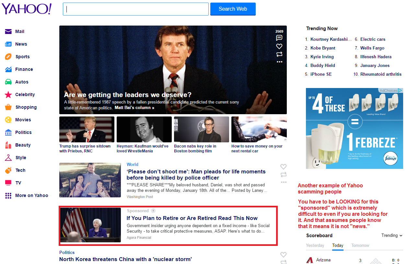
Task: Click the Febreze advertisement banner
Action: 354,128
